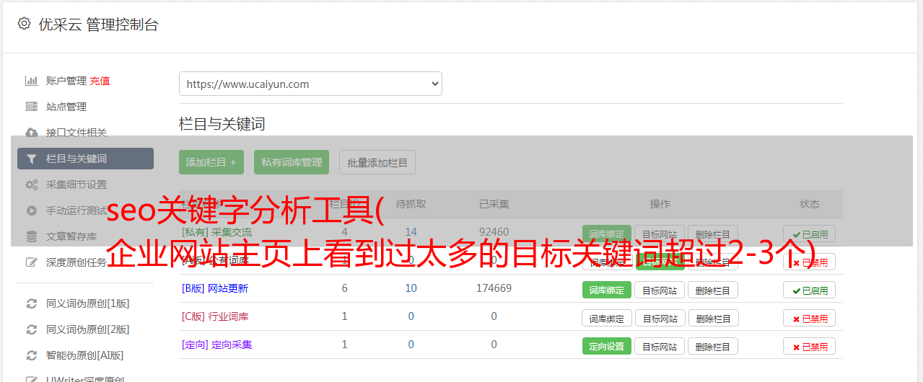923x382 pixels.
Task: Click the edit icon for 深度原创任务
Action: (x=31, y=262)
